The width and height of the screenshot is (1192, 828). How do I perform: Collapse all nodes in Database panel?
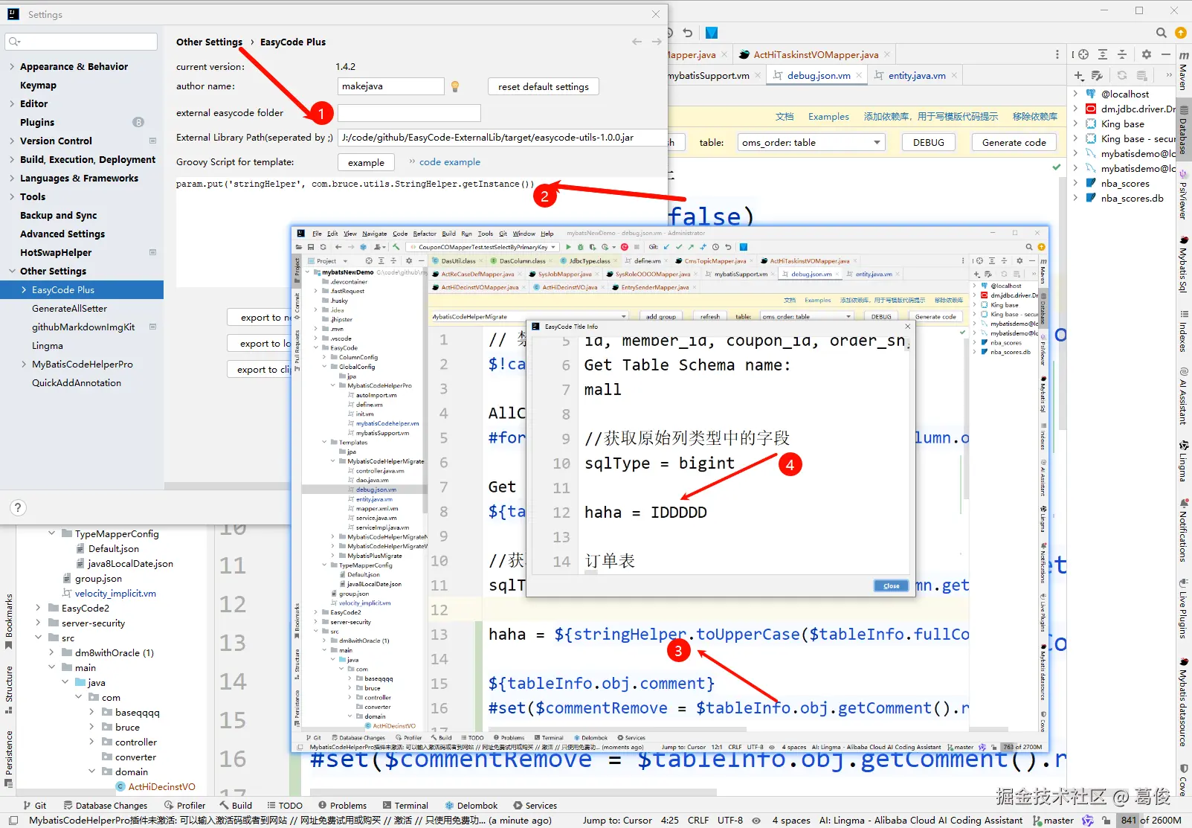click(x=1122, y=54)
